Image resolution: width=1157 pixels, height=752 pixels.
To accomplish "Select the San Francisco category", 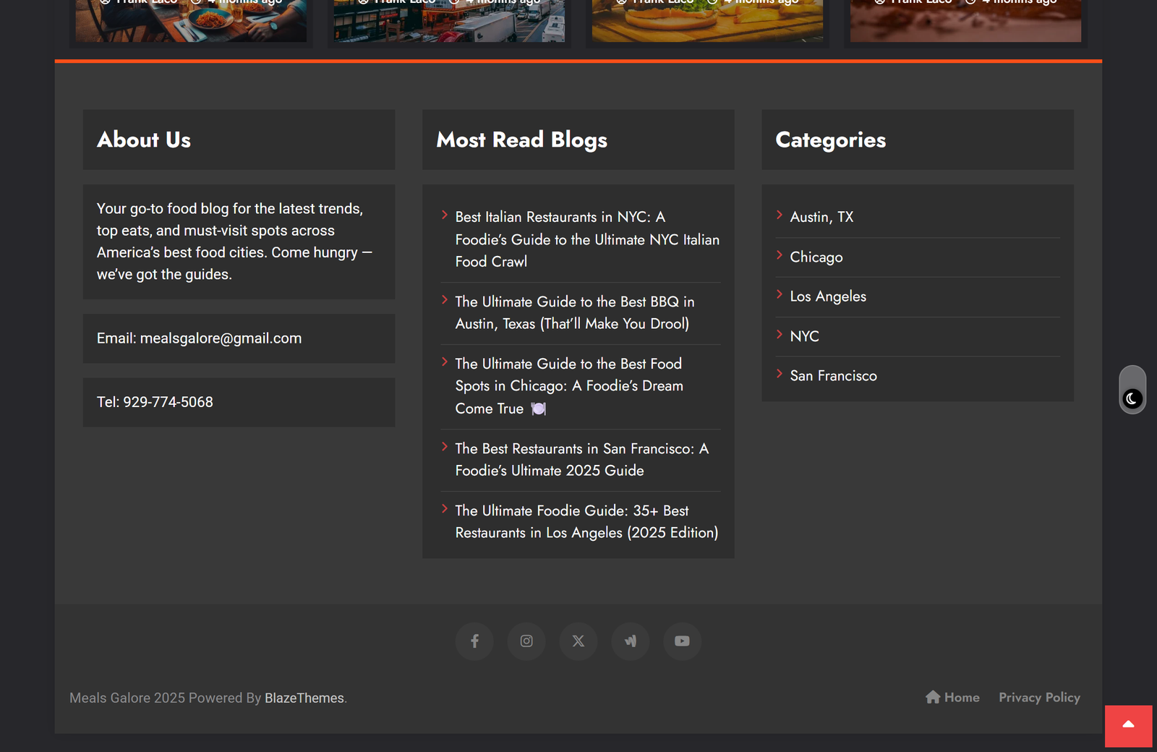I will pyautogui.click(x=833, y=376).
